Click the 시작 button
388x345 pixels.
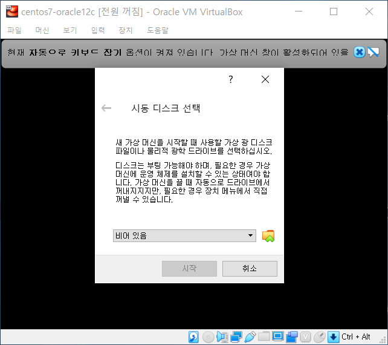coord(189,268)
